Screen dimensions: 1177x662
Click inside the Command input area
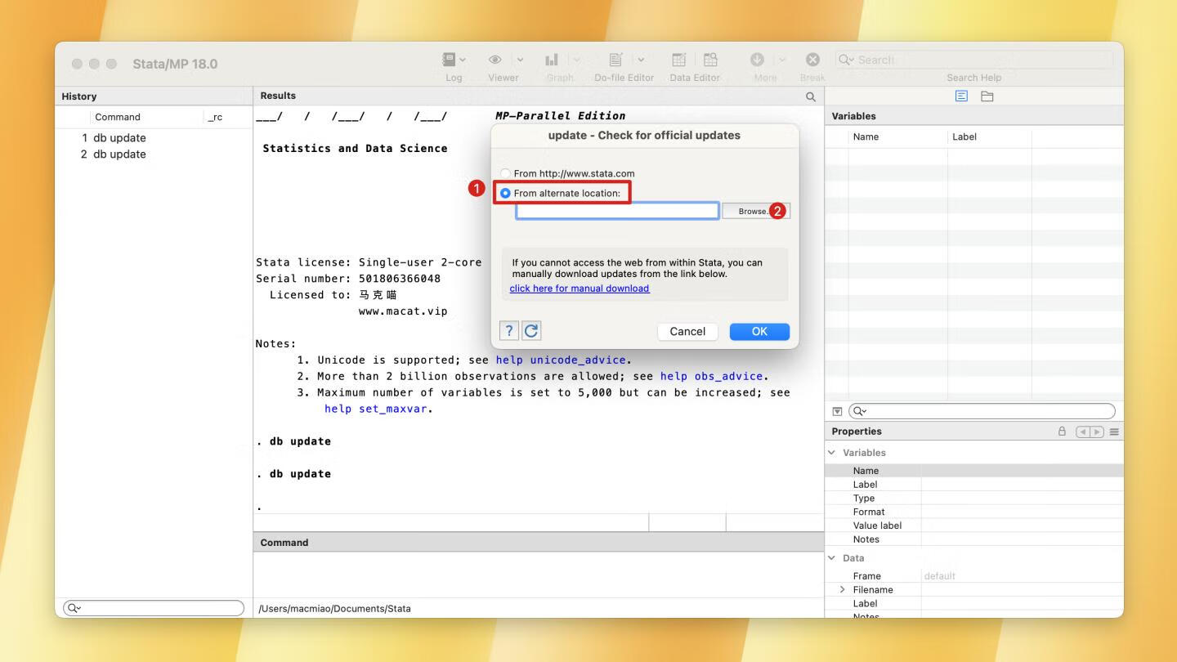pos(539,575)
